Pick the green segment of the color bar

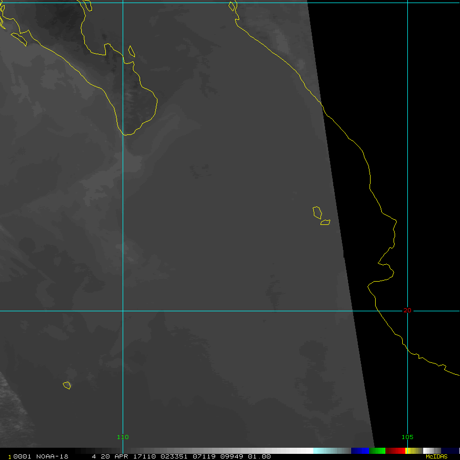click(377, 451)
